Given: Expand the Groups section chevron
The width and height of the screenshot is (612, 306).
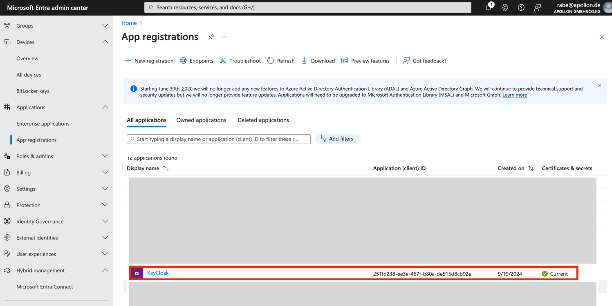Looking at the screenshot, I should (105, 25).
